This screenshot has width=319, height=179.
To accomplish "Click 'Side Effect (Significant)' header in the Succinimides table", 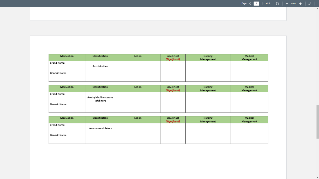I will point(173,57).
